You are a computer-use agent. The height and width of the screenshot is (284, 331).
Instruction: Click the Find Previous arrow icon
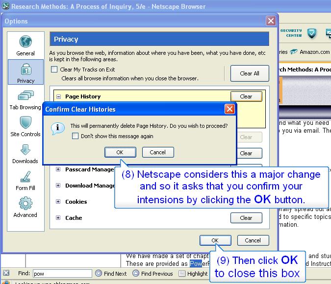coord(136,273)
